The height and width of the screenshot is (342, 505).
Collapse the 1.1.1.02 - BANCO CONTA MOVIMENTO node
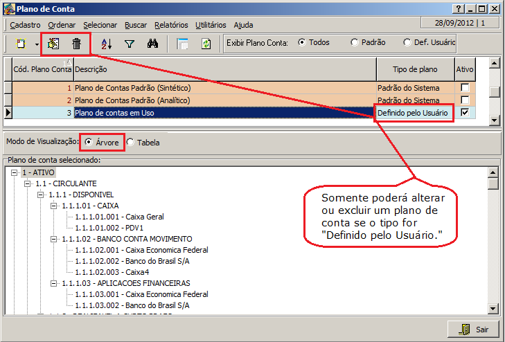click(x=53, y=239)
